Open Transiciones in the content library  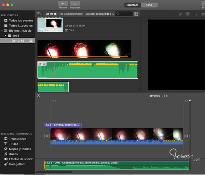(x=17, y=139)
